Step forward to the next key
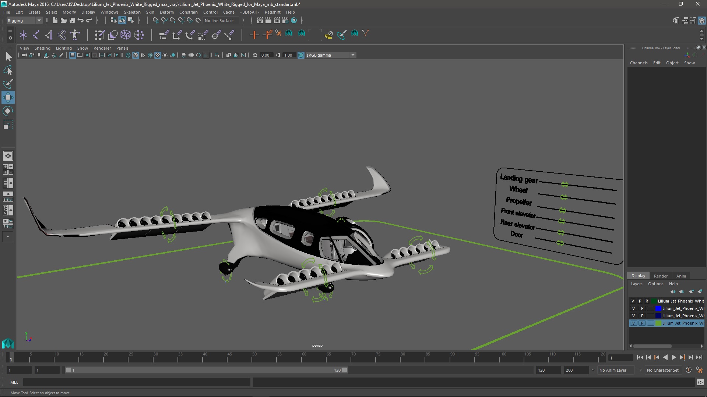The height and width of the screenshot is (397, 707). [x=682, y=357]
